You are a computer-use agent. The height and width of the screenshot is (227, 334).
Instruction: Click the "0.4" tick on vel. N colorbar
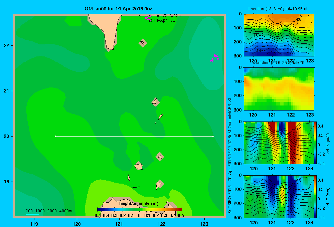pos(320,126)
